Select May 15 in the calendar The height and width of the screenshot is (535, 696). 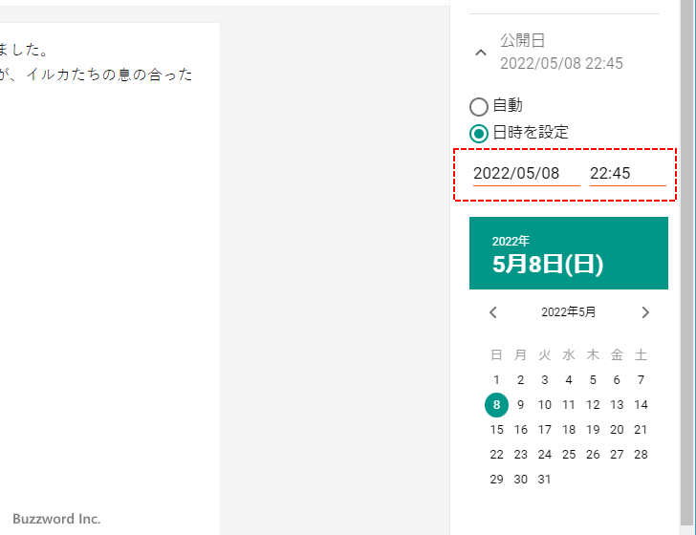click(496, 429)
